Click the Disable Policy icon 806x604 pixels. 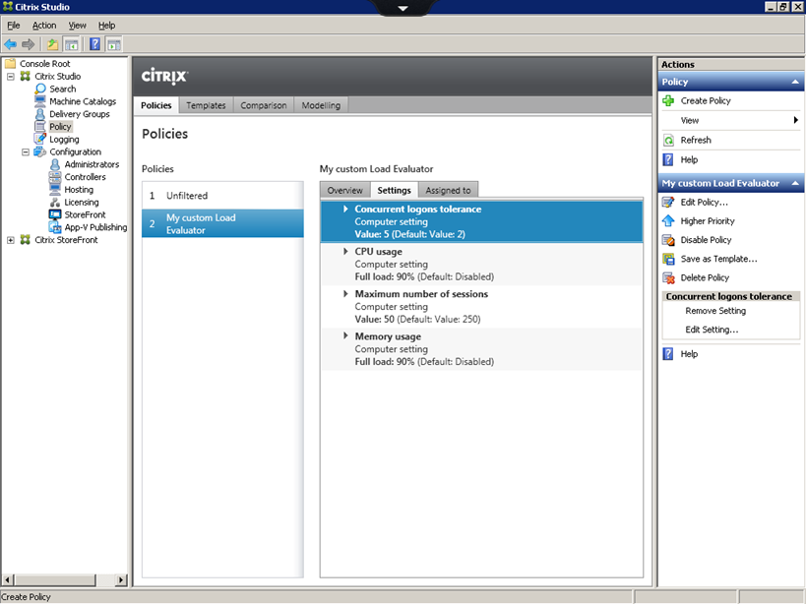(x=668, y=240)
